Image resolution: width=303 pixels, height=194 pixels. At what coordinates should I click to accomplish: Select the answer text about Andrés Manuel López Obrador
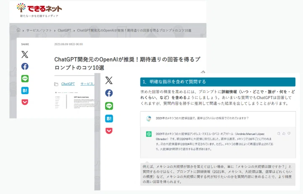tap(214, 142)
